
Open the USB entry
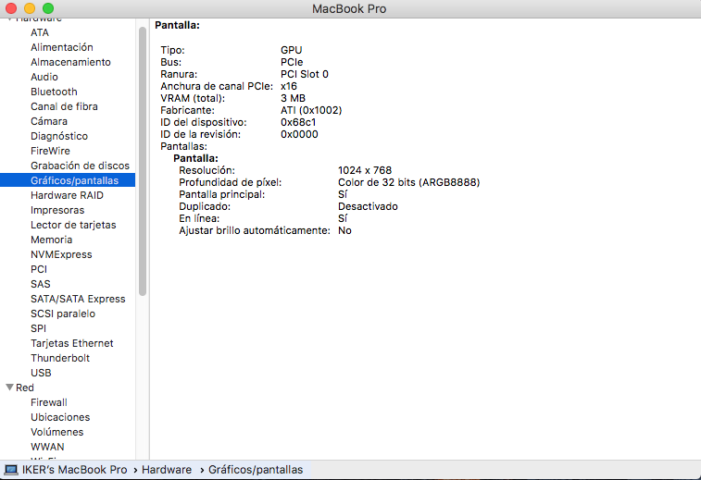pyautogui.click(x=41, y=373)
